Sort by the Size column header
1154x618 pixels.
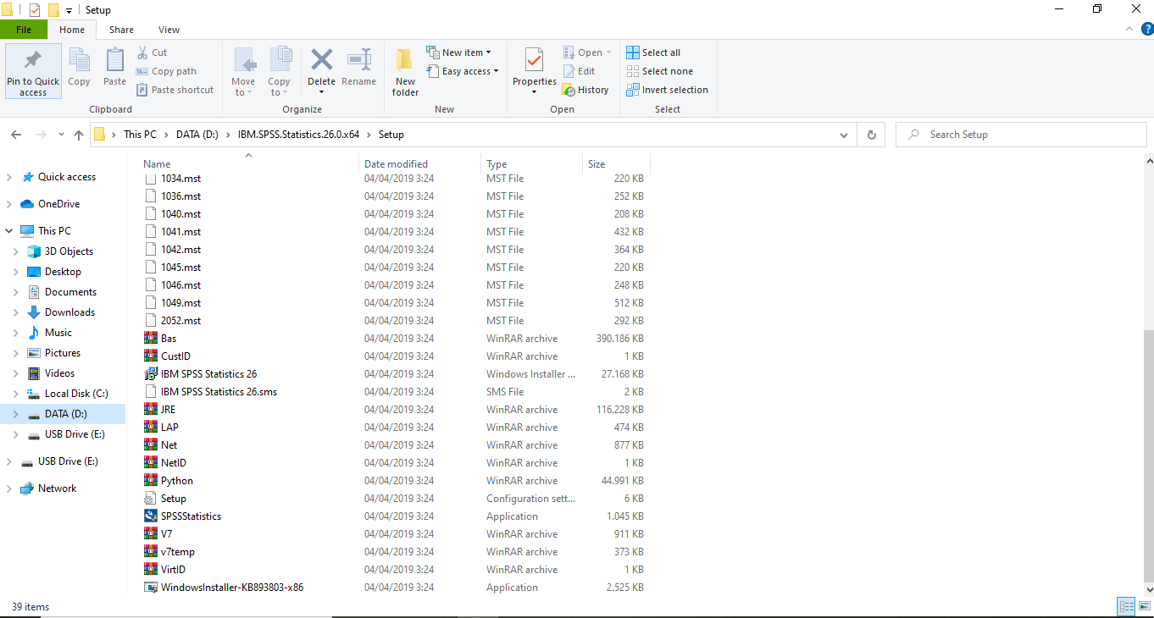point(616,164)
